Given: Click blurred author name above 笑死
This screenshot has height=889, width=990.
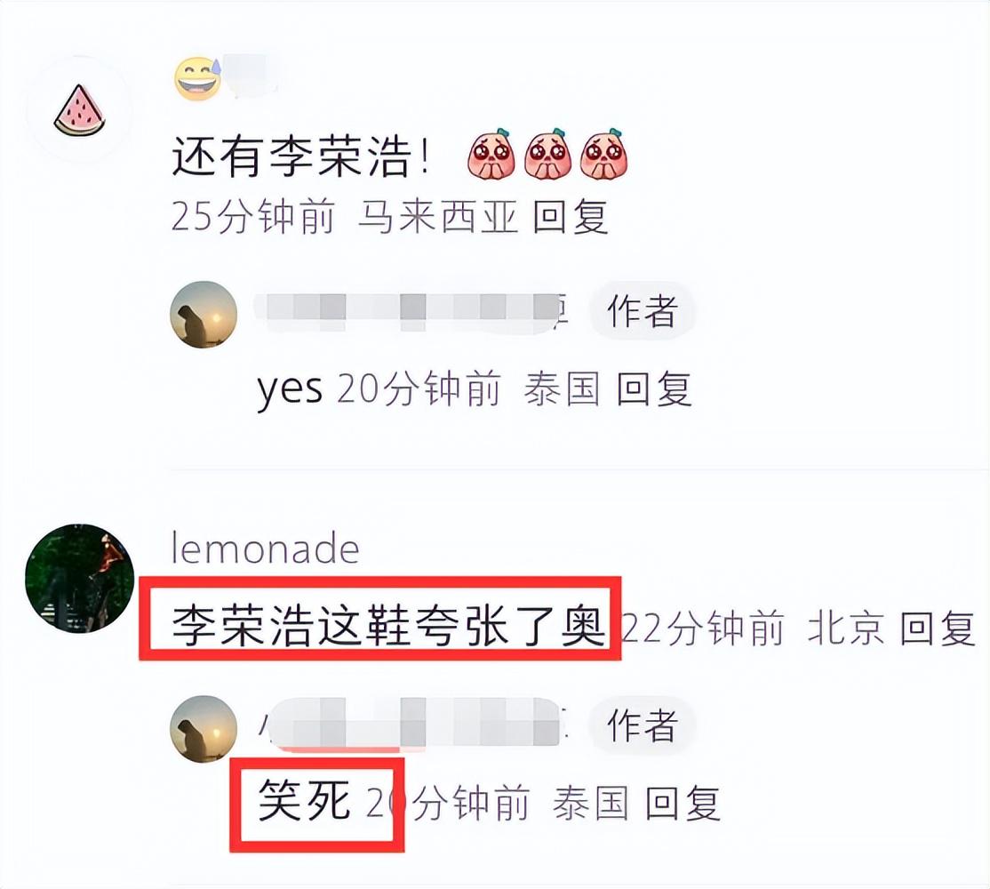Looking at the screenshot, I should (x=411, y=726).
